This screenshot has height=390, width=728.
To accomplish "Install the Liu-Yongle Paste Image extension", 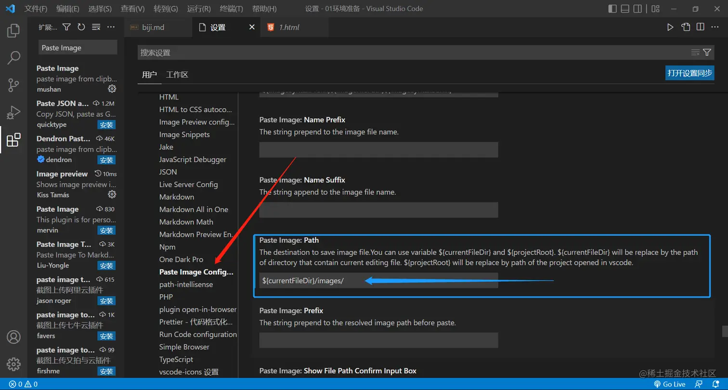I will (x=106, y=265).
